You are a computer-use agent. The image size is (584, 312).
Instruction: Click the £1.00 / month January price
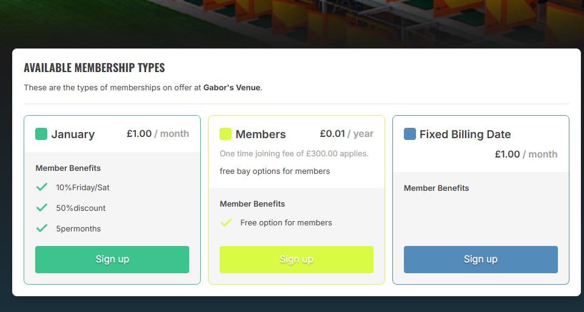[x=158, y=134]
